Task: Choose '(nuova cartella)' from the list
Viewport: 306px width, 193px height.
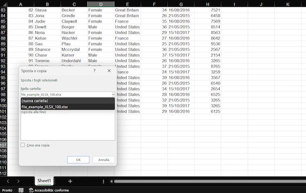Action: (x=68, y=101)
